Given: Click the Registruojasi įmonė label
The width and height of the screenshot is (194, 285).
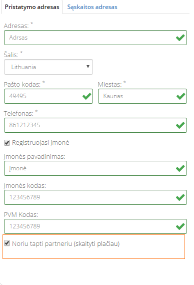Looking at the screenshot, I should (40, 143).
